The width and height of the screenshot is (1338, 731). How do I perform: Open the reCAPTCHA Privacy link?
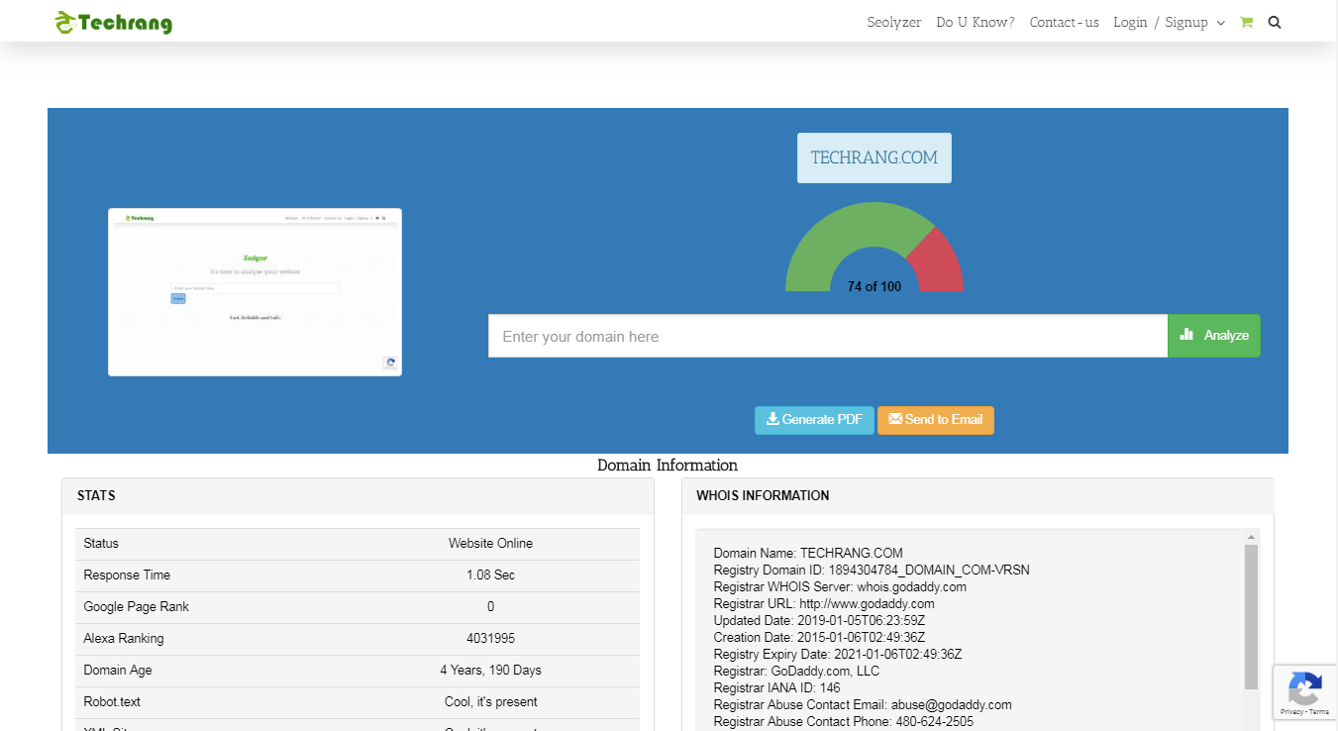click(x=1291, y=712)
